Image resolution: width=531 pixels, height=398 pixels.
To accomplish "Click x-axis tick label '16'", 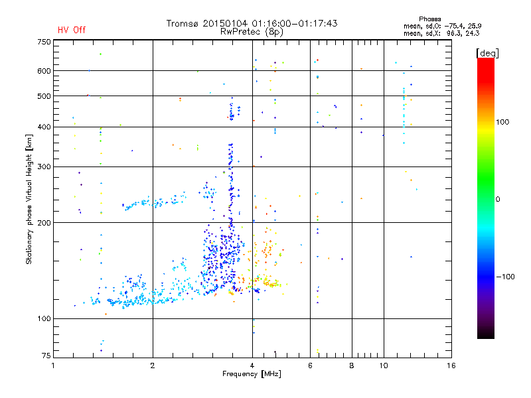I will (x=451, y=365).
